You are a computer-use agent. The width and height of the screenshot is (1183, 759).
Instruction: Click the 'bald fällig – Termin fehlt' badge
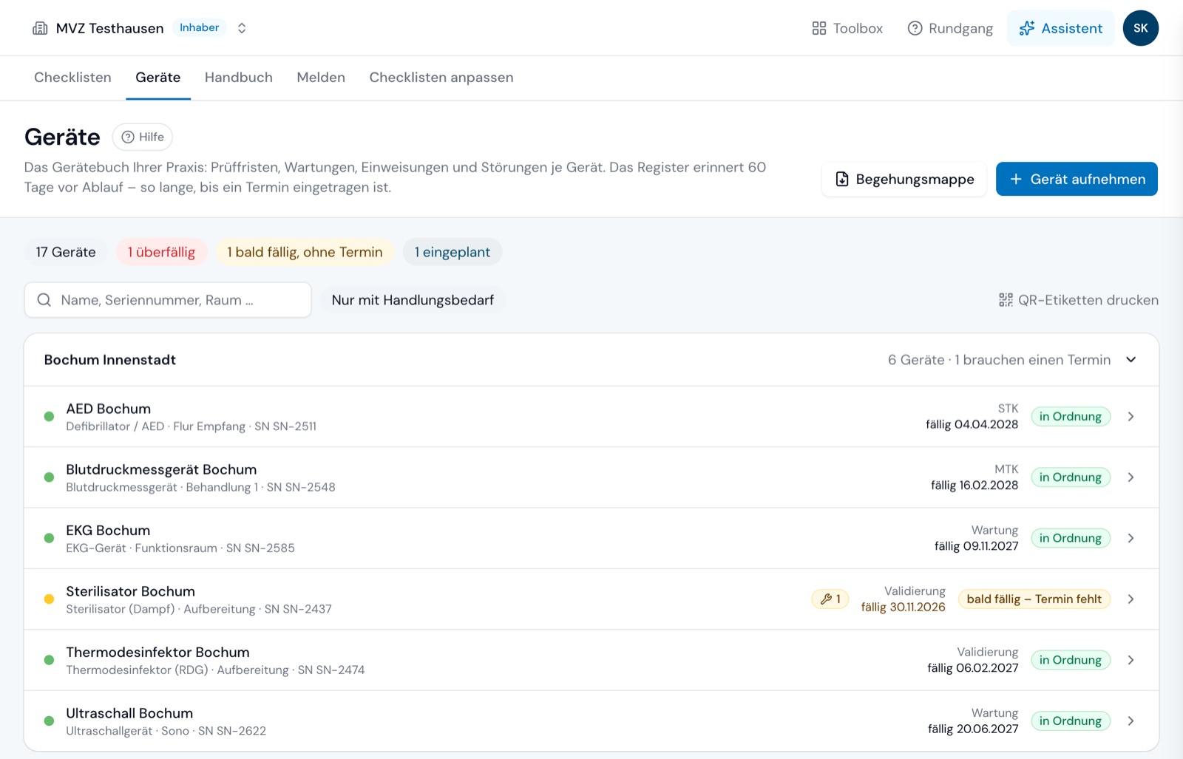coord(1034,599)
